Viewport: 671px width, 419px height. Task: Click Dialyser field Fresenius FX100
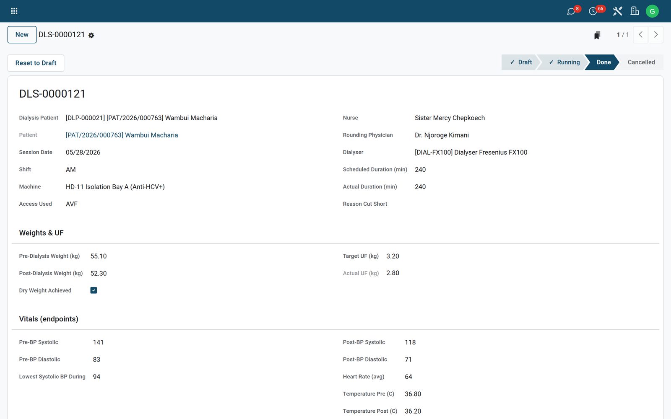(471, 152)
